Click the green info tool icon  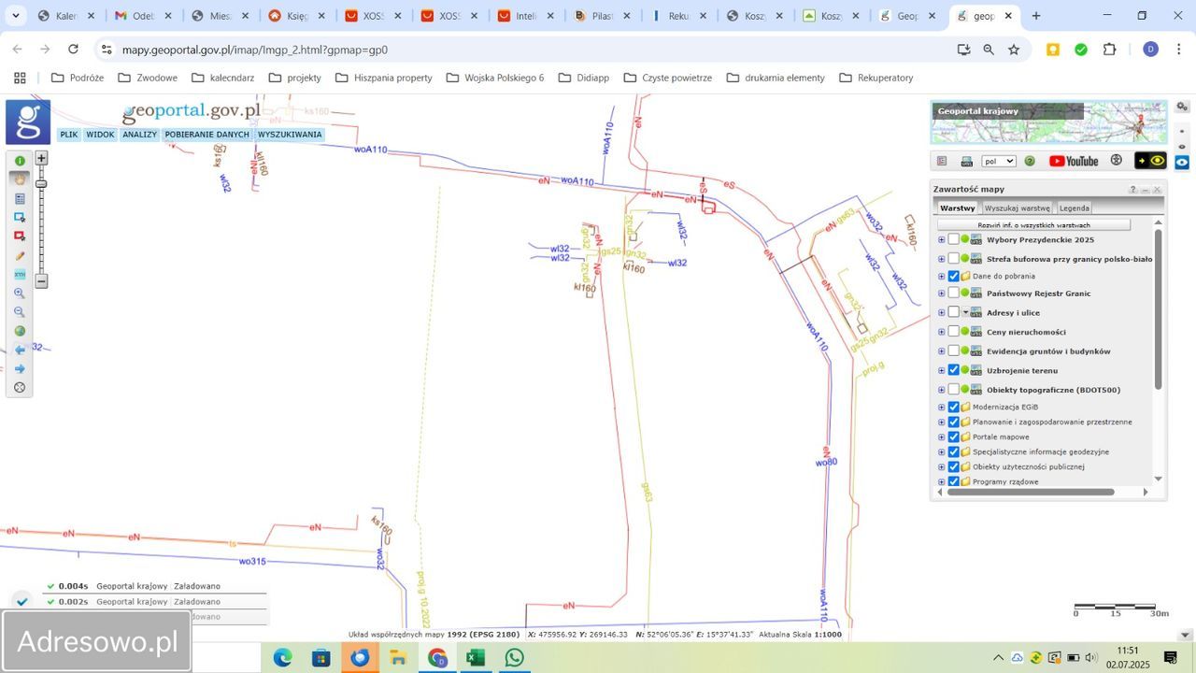pos(20,161)
